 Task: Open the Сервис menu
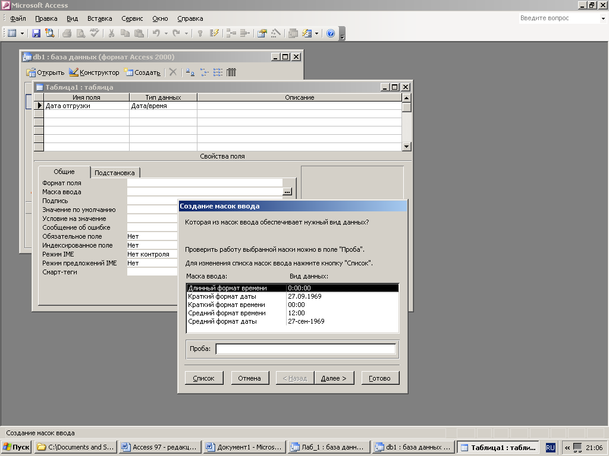point(132,18)
